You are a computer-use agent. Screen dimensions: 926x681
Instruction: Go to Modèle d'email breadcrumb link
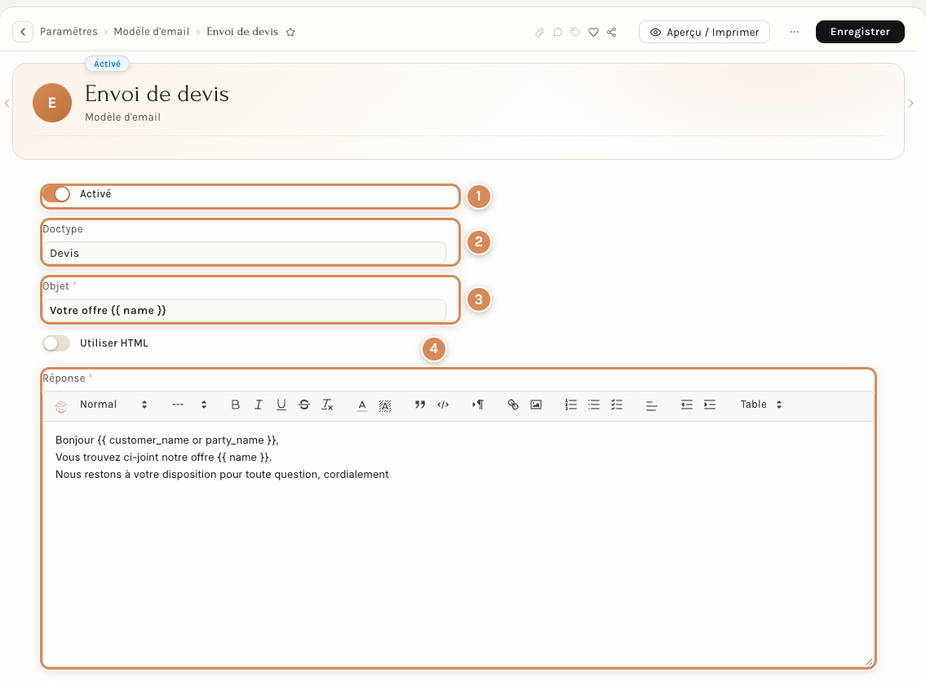pyautogui.click(x=152, y=32)
